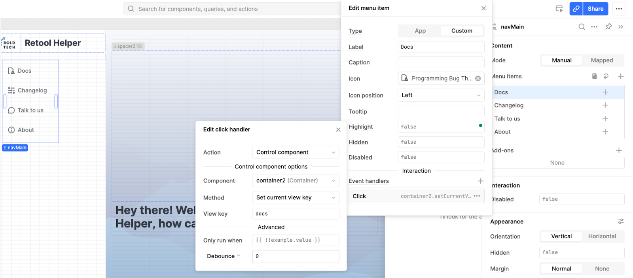Close the Edit menu item panel

483,8
